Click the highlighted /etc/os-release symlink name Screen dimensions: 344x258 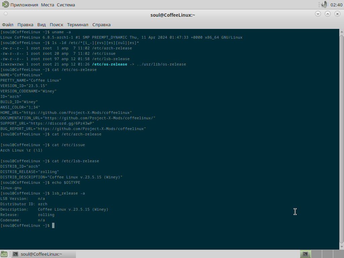[110, 64]
